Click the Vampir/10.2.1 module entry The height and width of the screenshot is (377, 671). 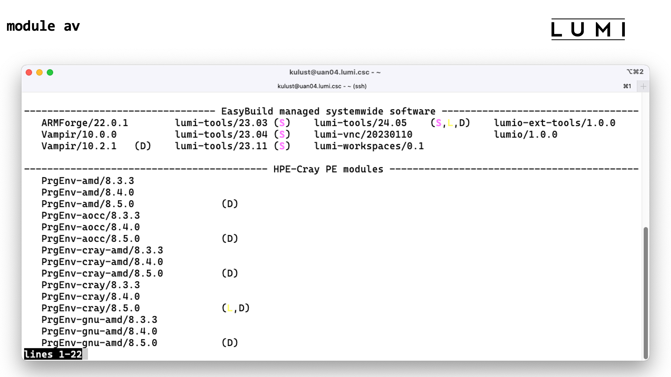79,146
